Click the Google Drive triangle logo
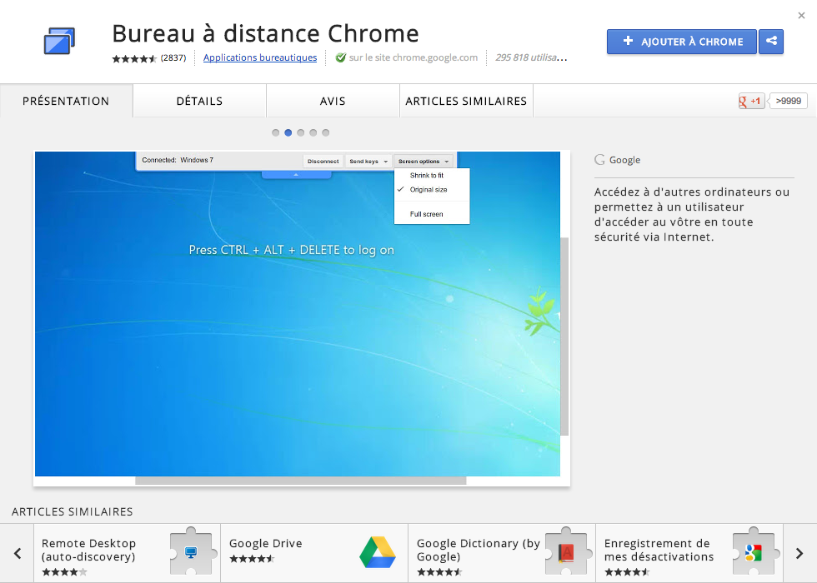Screen dimensions: 817x583 [378, 551]
